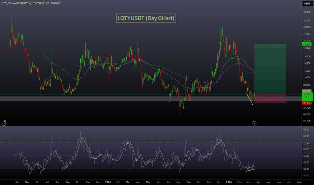The image size is (314, 185).
Task: Click the RSI 50.00 axis label
Action: (x=306, y=156)
